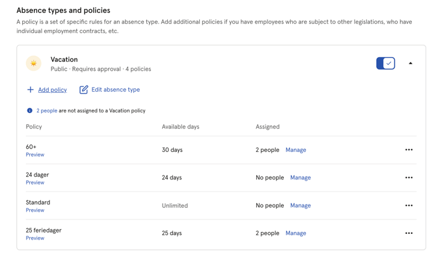Viewport: 436px width, 254px height.
Task: Click "Public · Requires approval · 4 policies" subtitle
Action: pyautogui.click(x=101, y=69)
